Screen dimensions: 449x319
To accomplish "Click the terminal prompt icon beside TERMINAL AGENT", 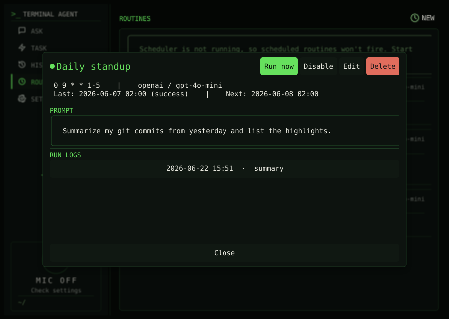I will [16, 14].
